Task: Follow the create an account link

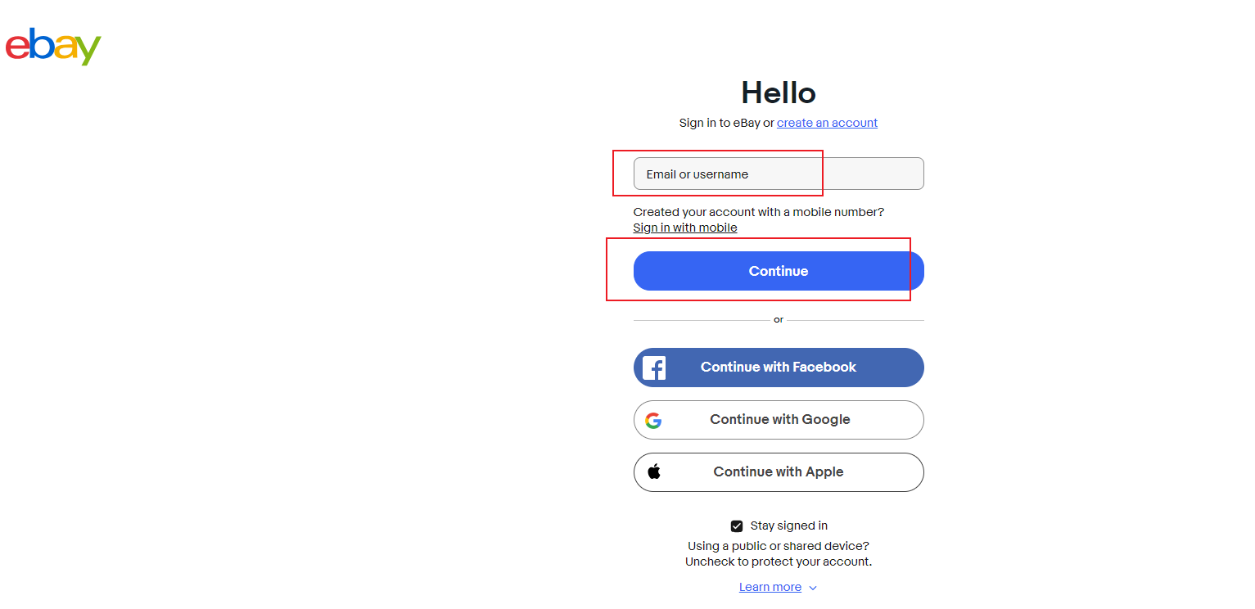Action: click(827, 123)
